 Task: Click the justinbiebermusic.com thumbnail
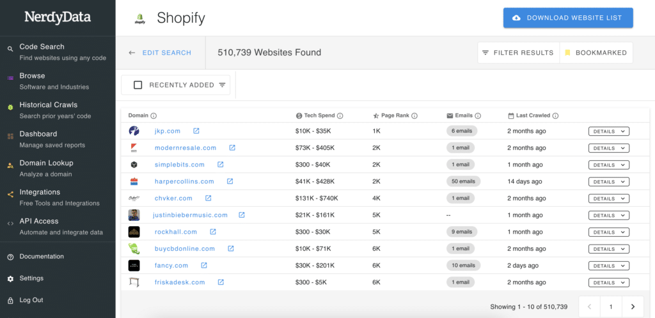coord(134,215)
